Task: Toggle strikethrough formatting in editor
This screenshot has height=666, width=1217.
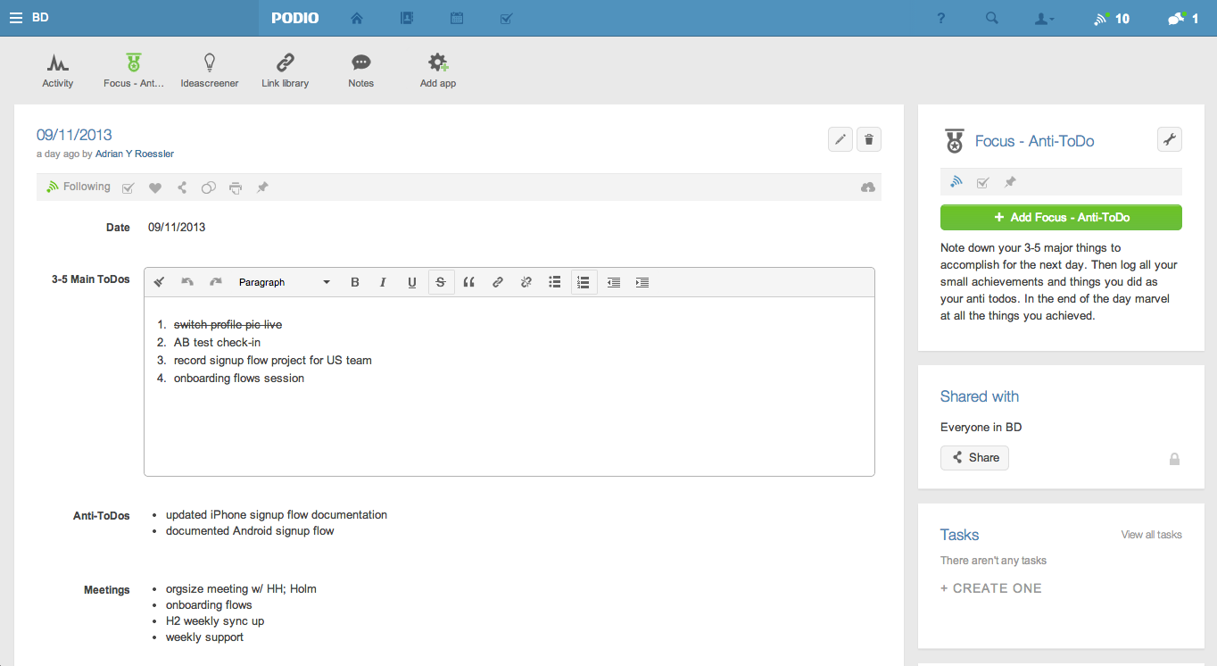Action: pyautogui.click(x=441, y=282)
